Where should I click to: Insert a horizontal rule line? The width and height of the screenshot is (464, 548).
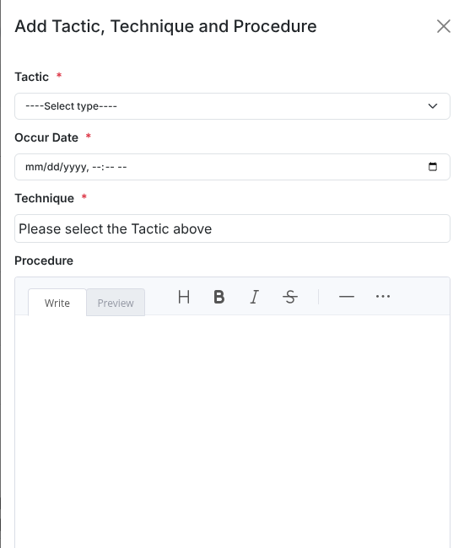point(347,297)
